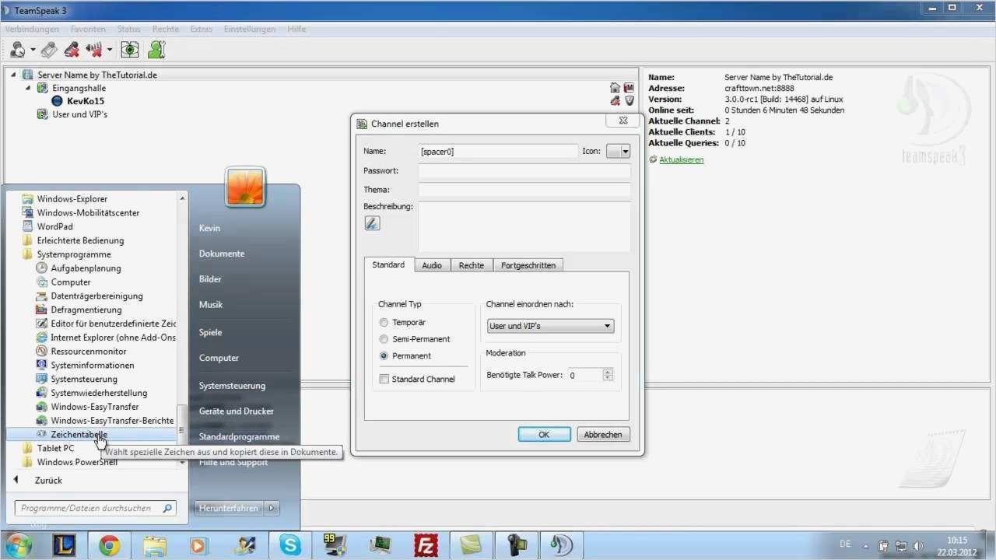This screenshot has height=560, width=996.
Task: Select the User und VIP's channel
Action: click(x=79, y=114)
